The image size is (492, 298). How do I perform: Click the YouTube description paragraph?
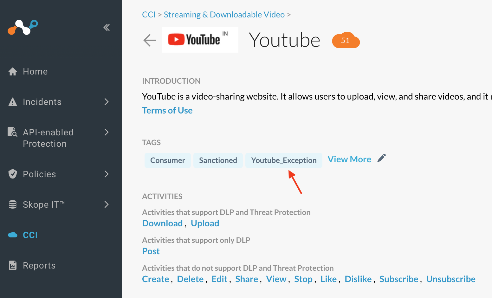tap(317, 96)
